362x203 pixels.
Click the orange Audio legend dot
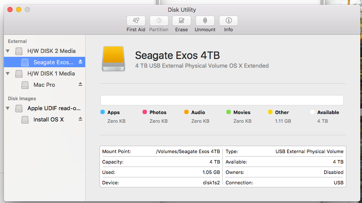(x=186, y=112)
